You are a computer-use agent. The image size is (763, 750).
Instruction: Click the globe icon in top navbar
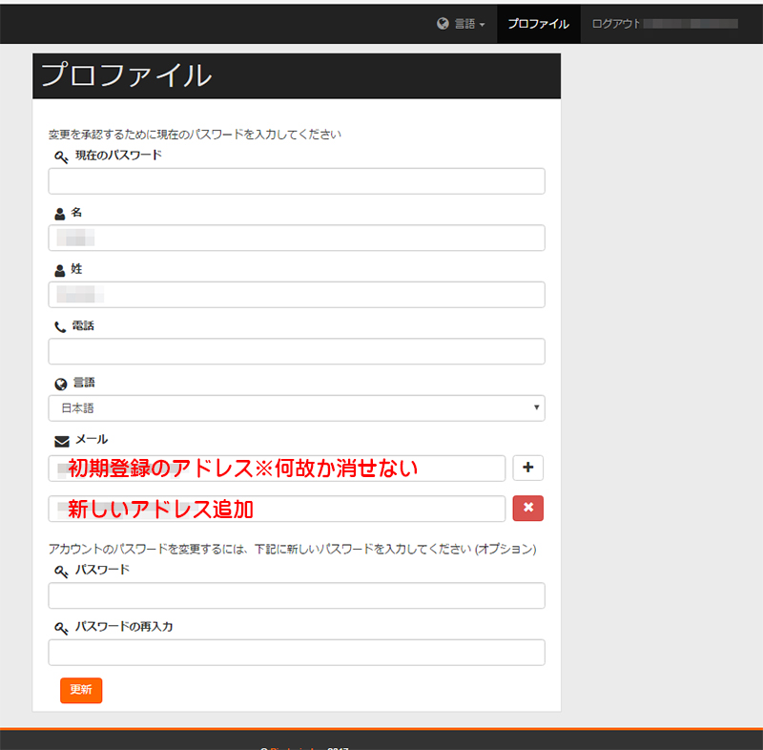click(443, 24)
